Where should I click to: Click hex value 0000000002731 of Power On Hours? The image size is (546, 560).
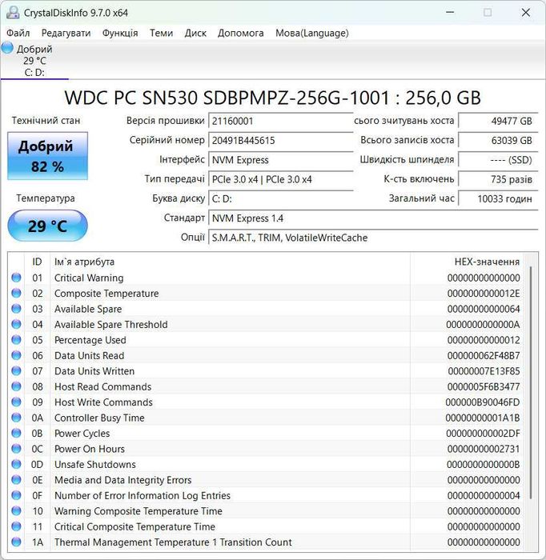tap(484, 449)
